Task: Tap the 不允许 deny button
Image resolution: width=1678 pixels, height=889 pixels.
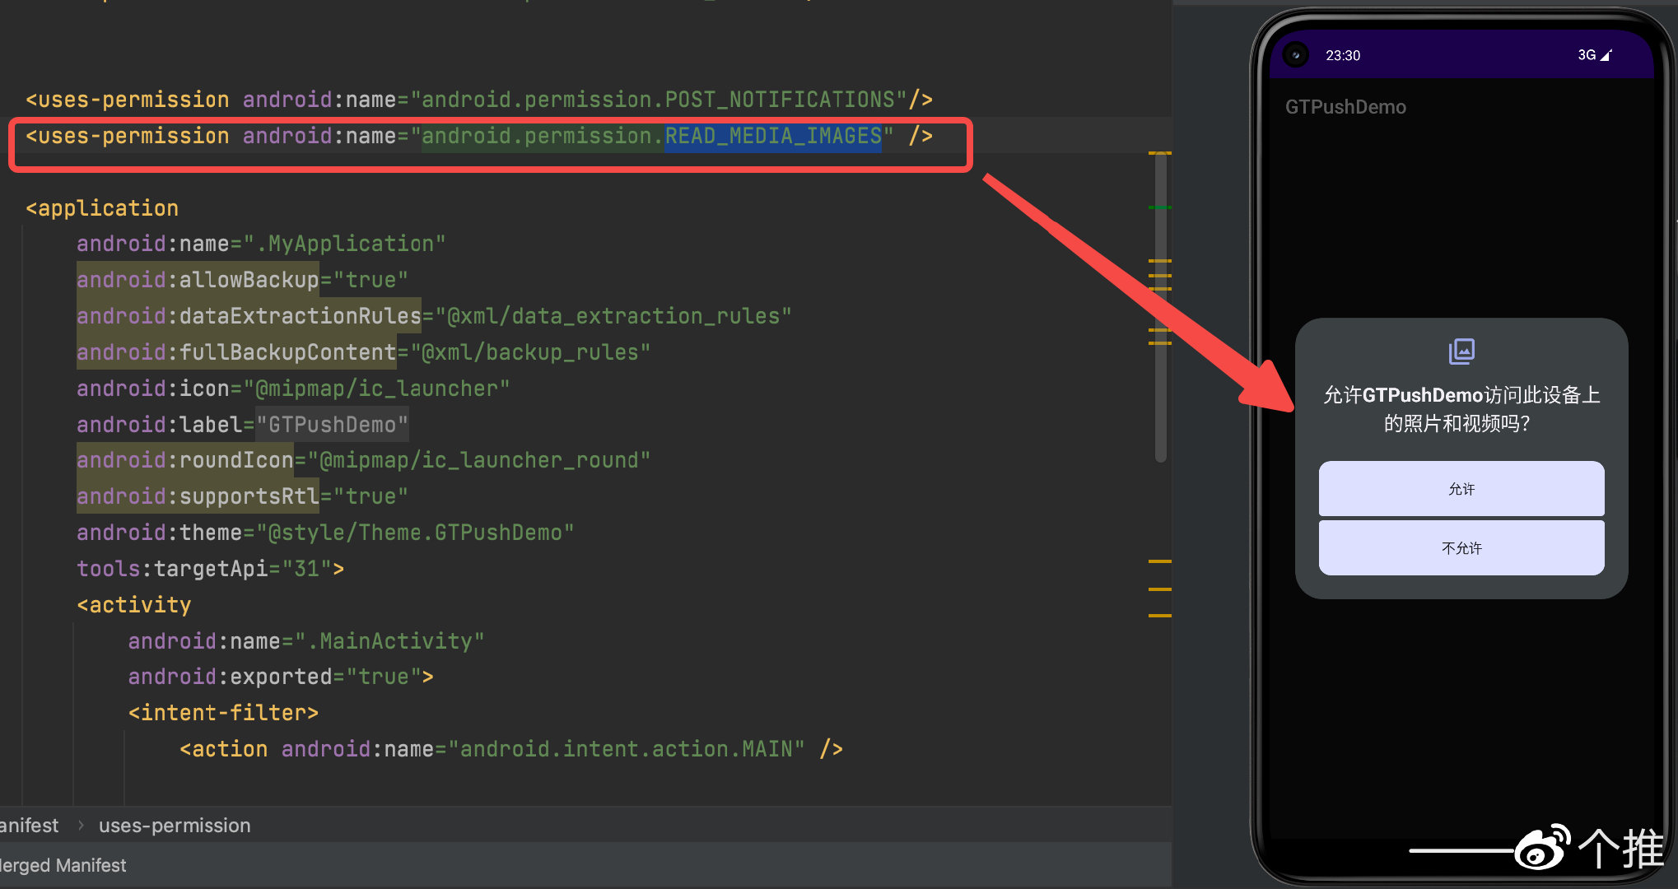Action: [x=1461, y=548]
